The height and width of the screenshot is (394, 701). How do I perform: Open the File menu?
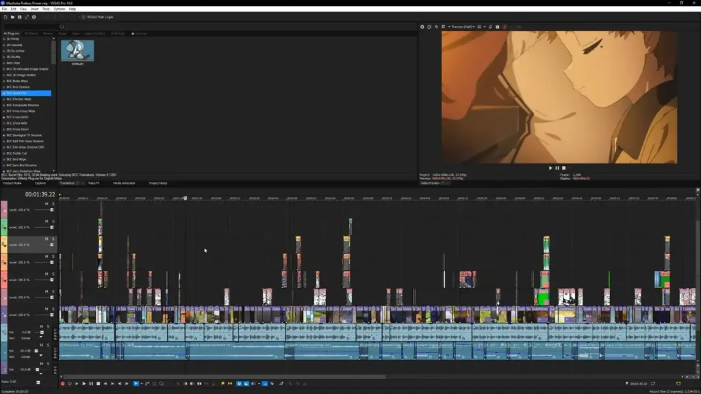click(x=5, y=9)
